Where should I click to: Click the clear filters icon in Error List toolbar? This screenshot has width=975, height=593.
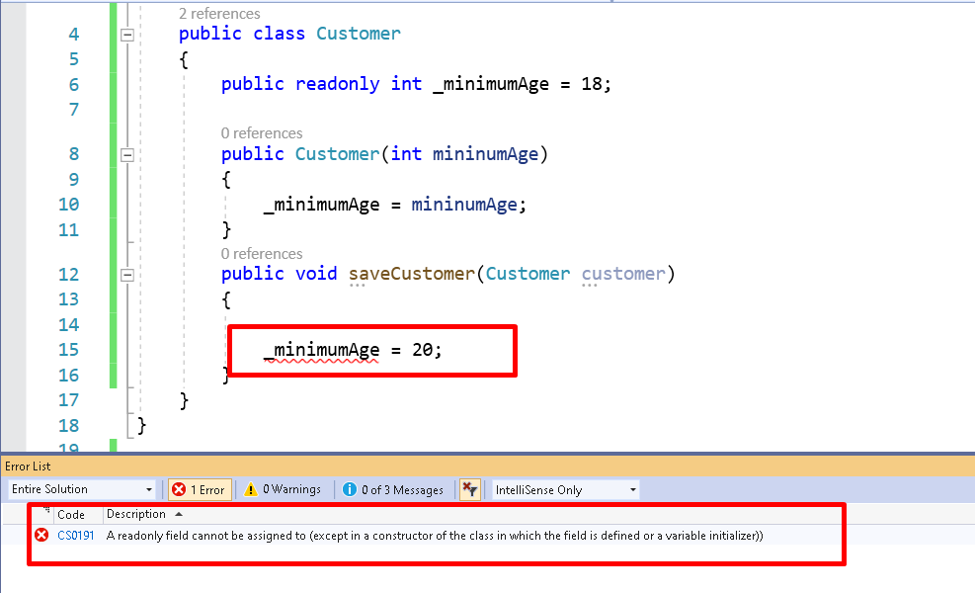470,488
